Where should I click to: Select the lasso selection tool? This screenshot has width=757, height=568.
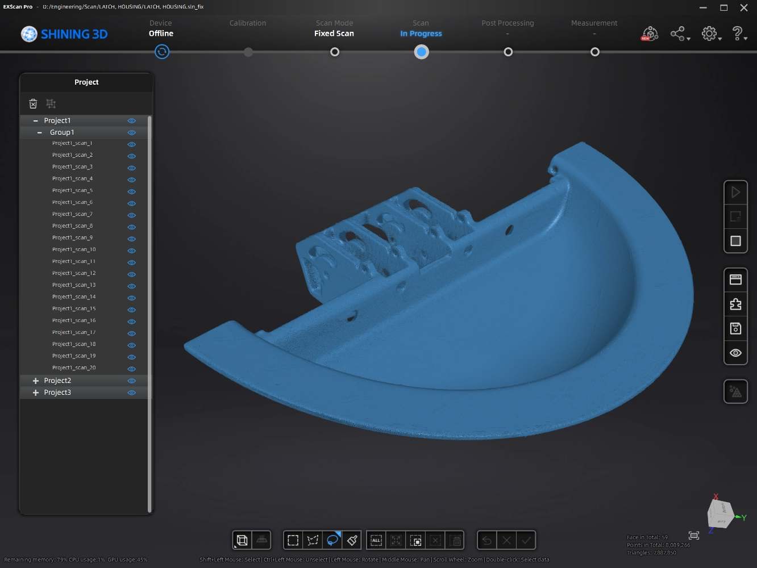[x=332, y=540]
